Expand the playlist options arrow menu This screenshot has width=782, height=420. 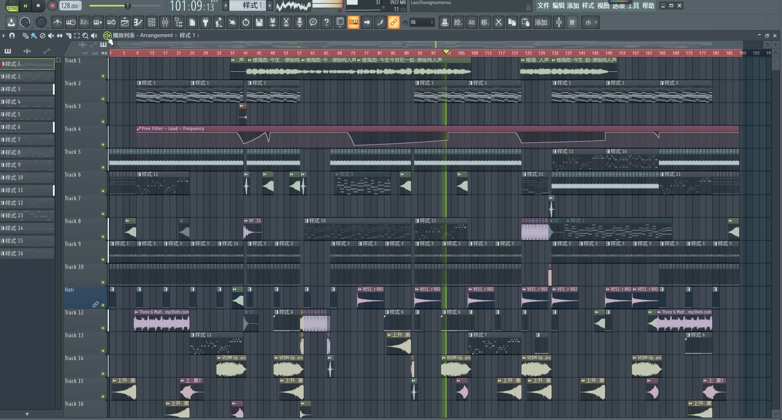[x=4, y=35]
